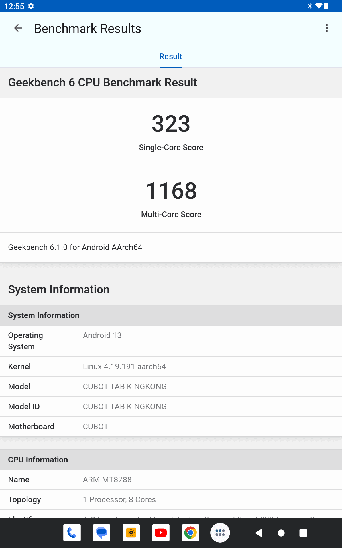Tap the navigation Back triangle
The width and height of the screenshot is (342, 548).
(259, 533)
